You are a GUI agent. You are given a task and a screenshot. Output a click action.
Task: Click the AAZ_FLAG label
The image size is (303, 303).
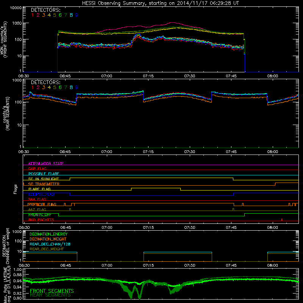tap(37, 210)
